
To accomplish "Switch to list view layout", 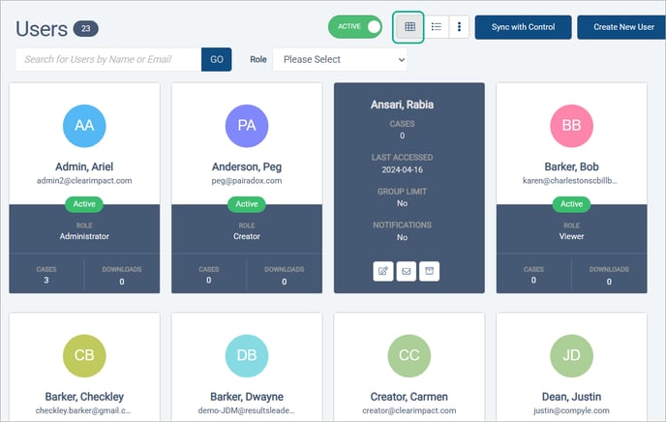I will (x=437, y=27).
